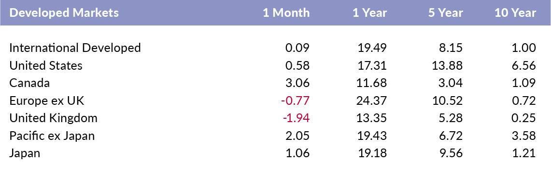Click the 13.88 five-year value
This screenshot has width=551, height=187.
(x=448, y=65)
